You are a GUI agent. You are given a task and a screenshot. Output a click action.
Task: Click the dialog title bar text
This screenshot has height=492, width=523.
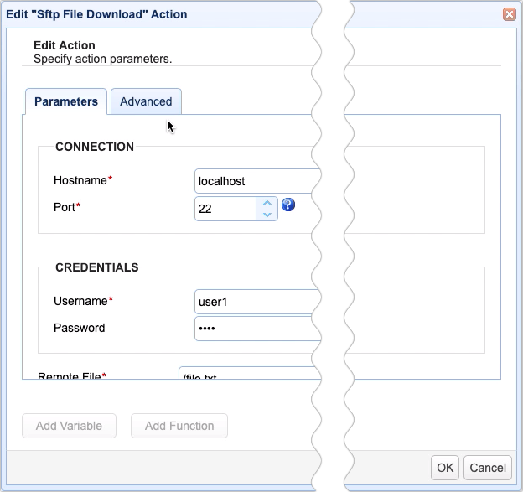[x=97, y=14]
